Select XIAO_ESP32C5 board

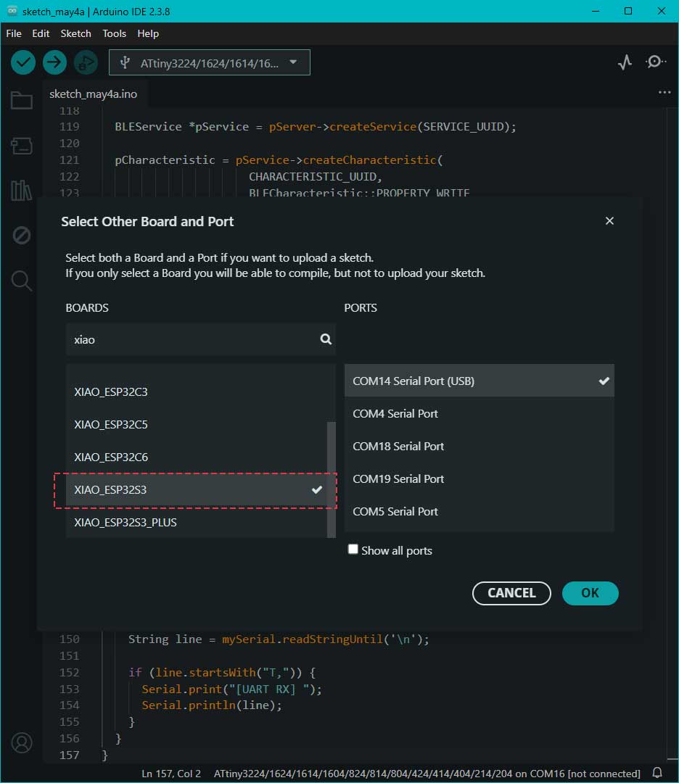point(196,424)
